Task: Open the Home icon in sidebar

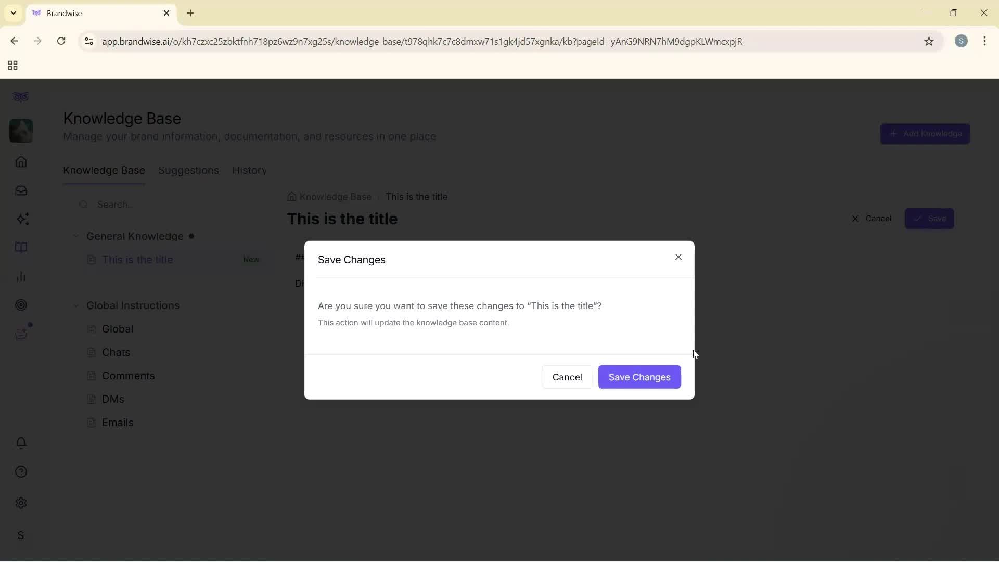Action: pyautogui.click(x=21, y=162)
